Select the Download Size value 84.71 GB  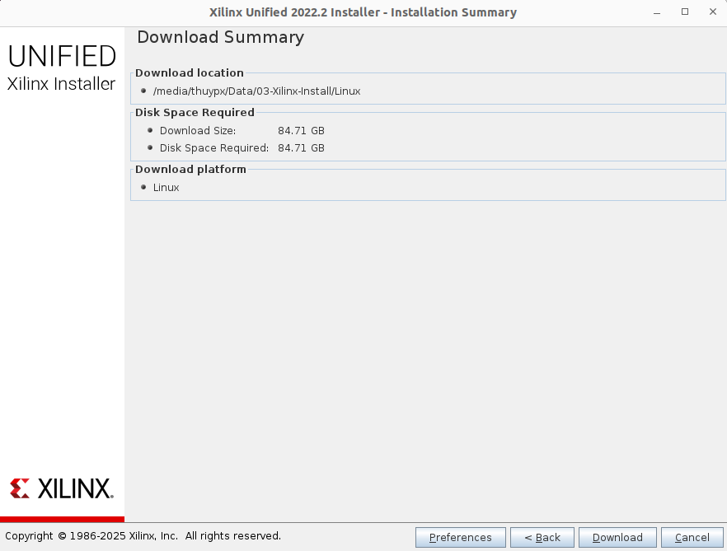point(301,131)
